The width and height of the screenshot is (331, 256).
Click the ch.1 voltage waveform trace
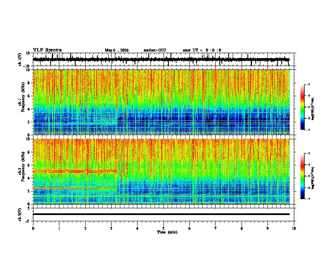[161, 59]
